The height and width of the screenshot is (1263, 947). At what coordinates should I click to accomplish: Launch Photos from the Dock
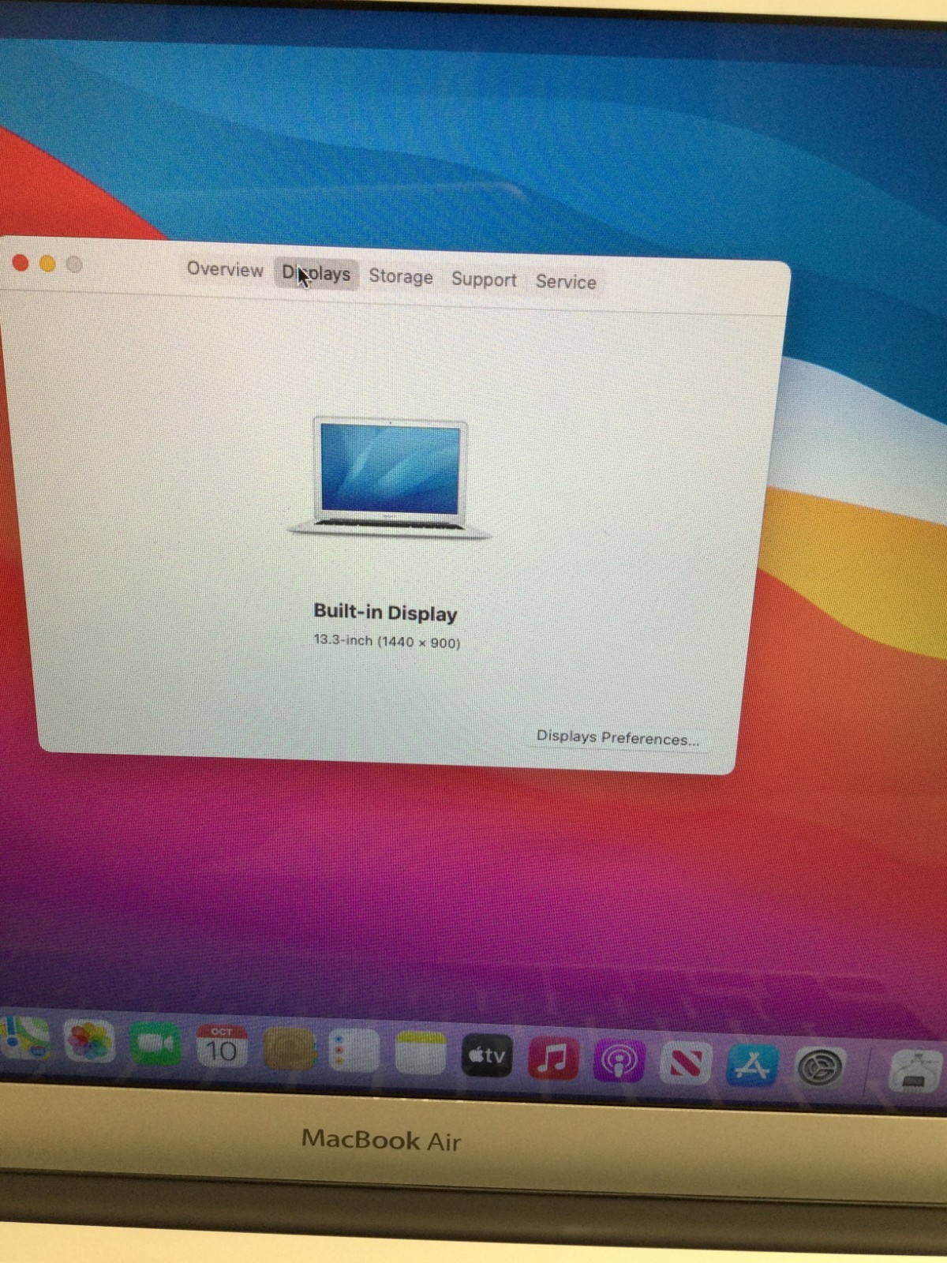[88, 1040]
